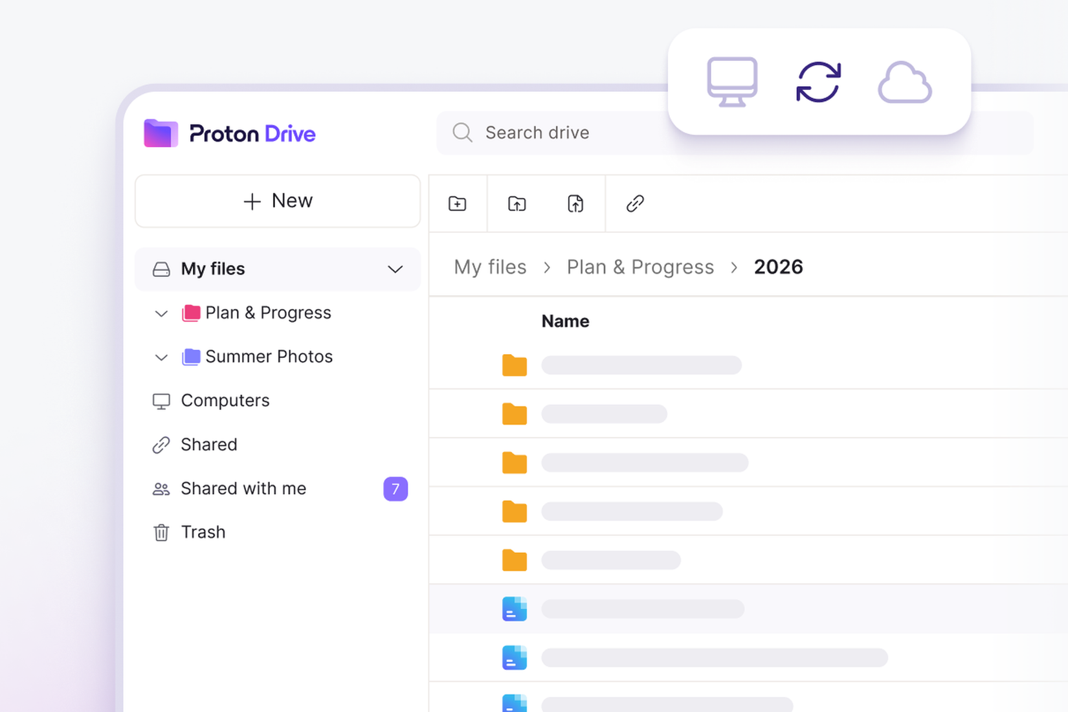Click the Trash bin icon
This screenshot has height=712, width=1068.
[x=161, y=533]
